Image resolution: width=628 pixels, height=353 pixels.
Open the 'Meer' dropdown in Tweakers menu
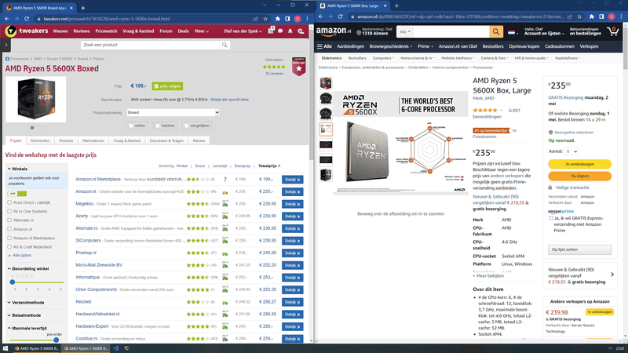202,31
